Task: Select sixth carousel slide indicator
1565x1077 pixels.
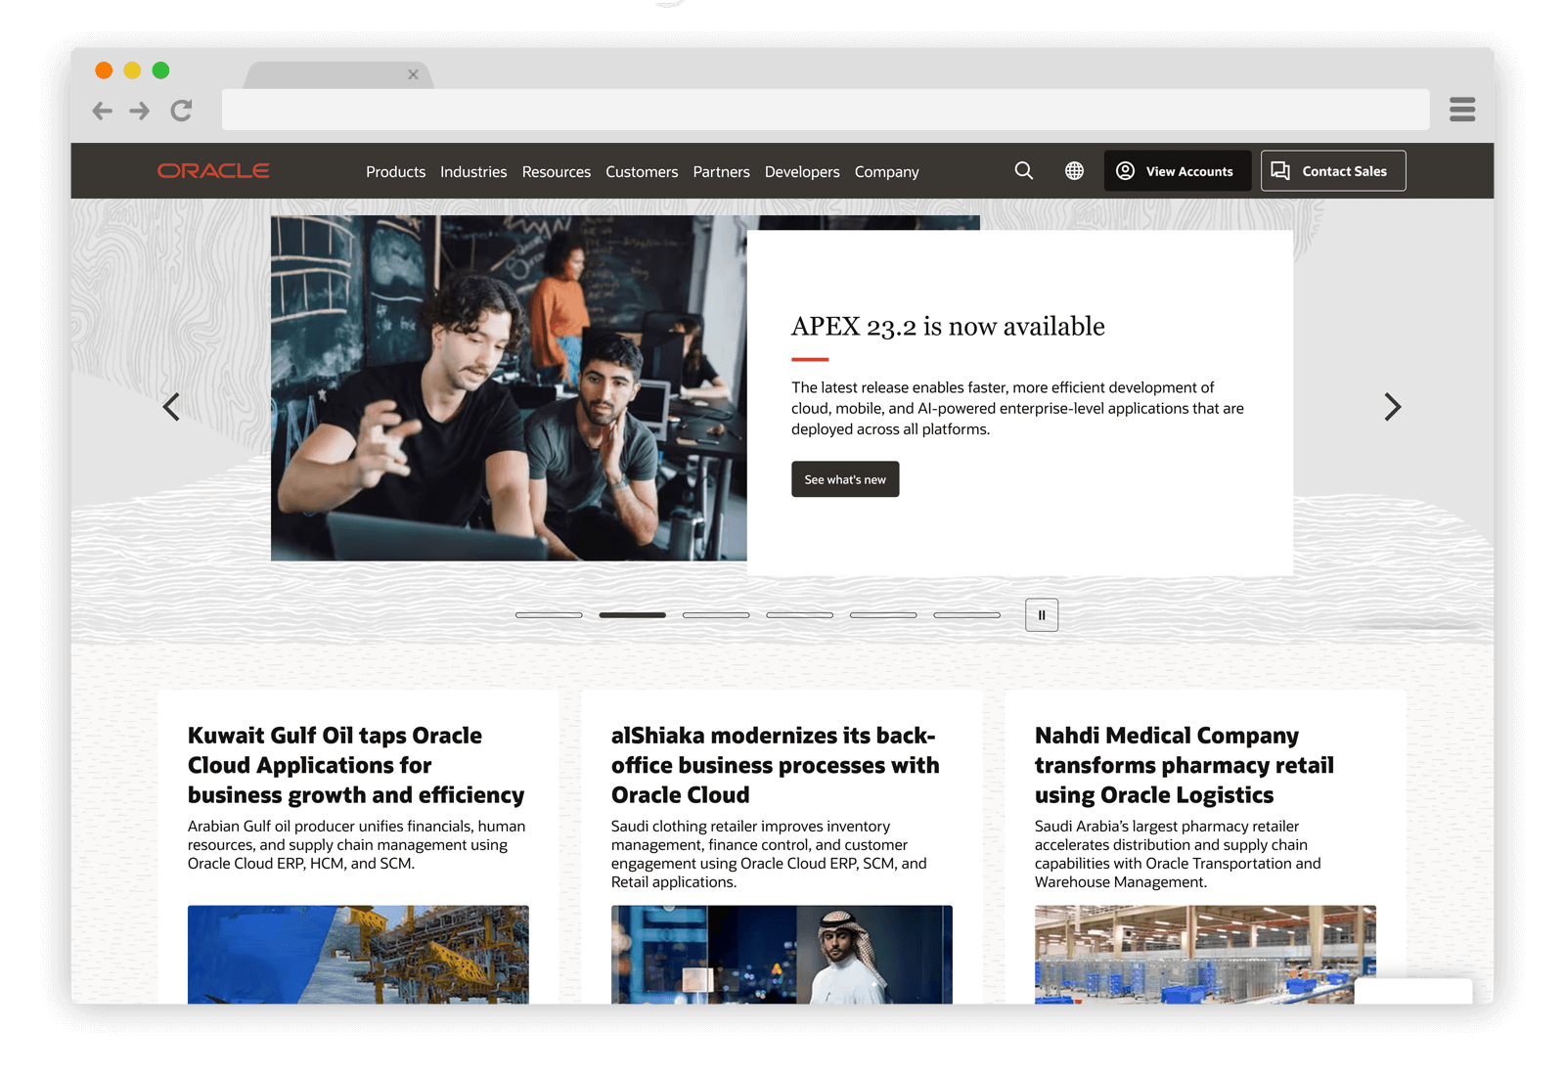Action: pos(966,615)
